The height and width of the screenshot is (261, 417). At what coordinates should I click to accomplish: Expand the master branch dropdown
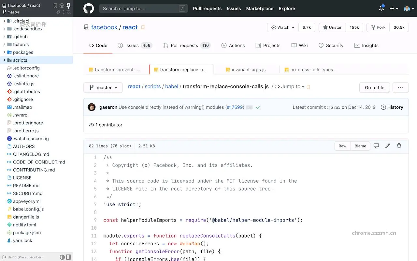103,87
